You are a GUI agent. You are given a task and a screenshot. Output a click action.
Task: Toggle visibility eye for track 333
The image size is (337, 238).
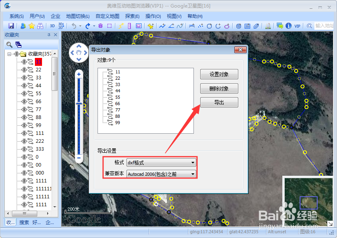24,149
